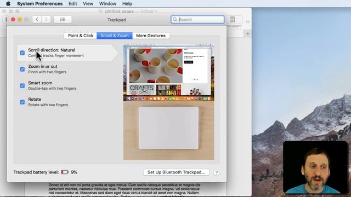Disable the Smart zoom checkbox
Image resolution: width=351 pixels, height=197 pixels.
22,85
